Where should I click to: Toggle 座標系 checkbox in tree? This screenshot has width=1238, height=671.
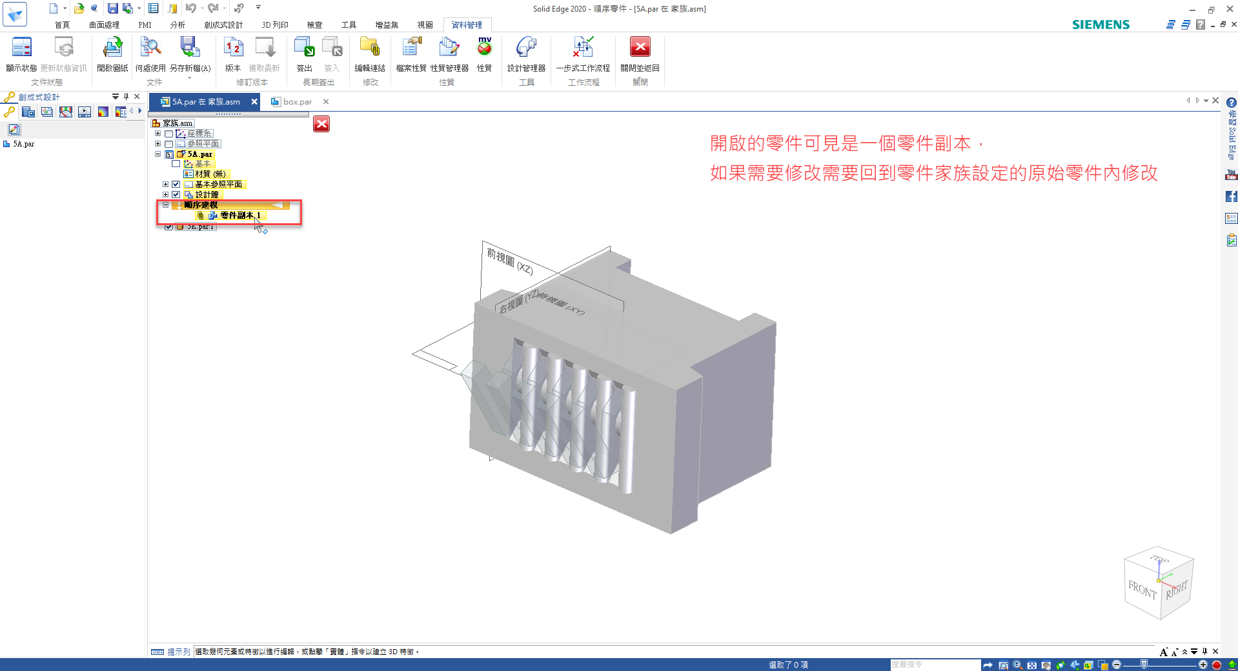click(168, 134)
